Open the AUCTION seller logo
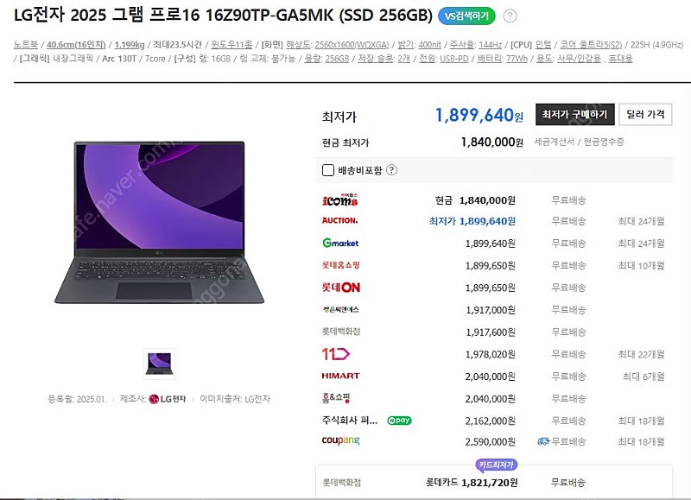Viewport: 691px width, 500px height. click(339, 221)
